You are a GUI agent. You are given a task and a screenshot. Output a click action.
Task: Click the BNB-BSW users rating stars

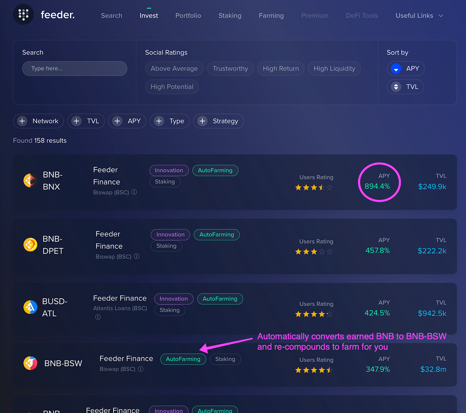tap(314, 370)
